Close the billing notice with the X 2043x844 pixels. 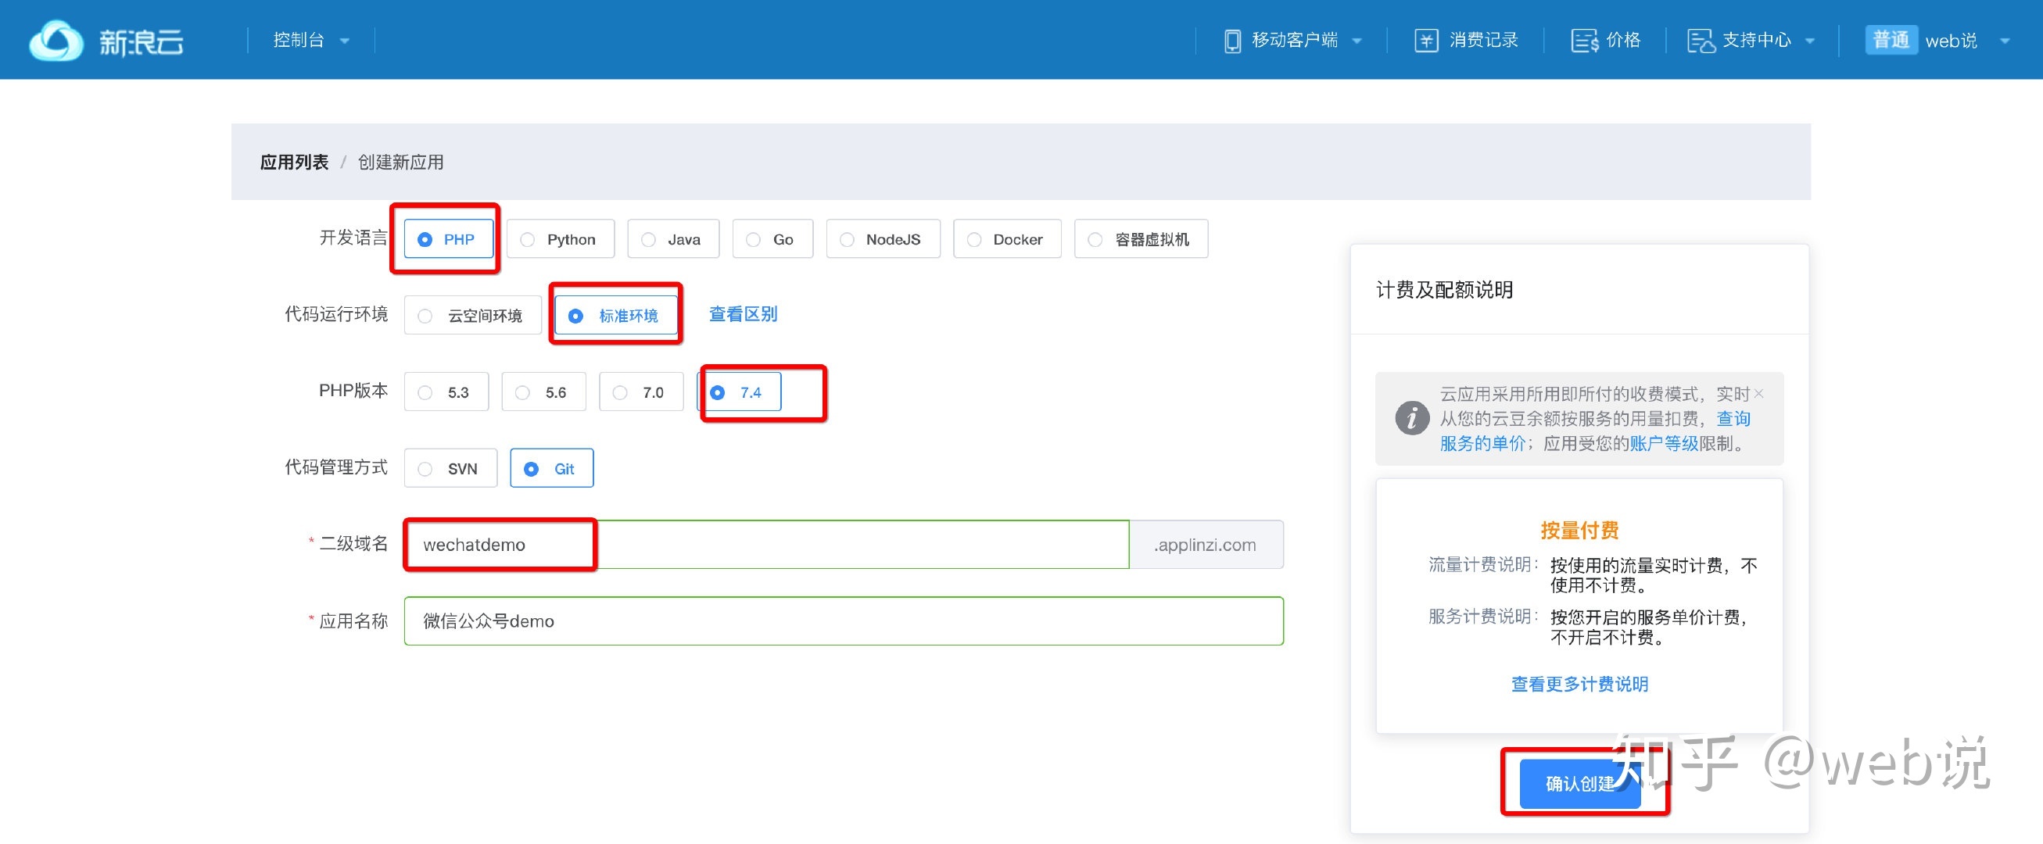pos(1758,393)
